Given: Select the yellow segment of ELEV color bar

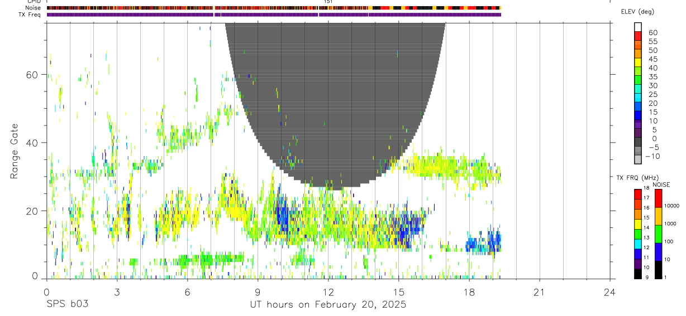Looking at the screenshot, I should pyautogui.click(x=638, y=62).
